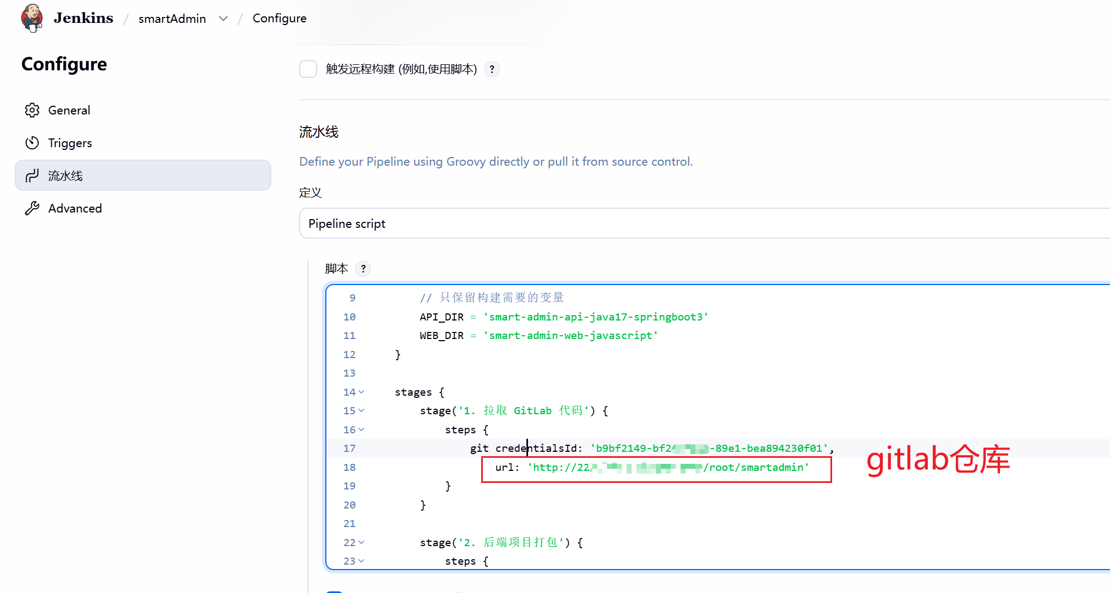This screenshot has width=1110, height=593.
Task: Click the 流水线 pipeline icon in sidebar
Action: [32, 176]
